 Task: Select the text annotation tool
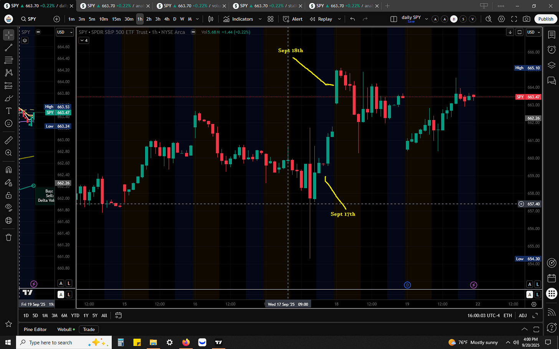[x=8, y=111]
